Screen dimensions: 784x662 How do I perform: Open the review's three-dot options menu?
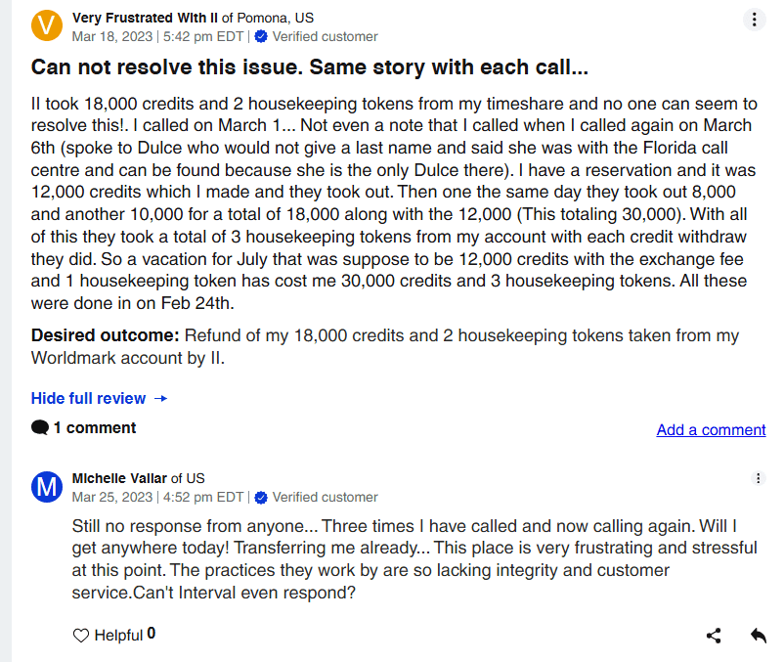pyautogui.click(x=754, y=20)
